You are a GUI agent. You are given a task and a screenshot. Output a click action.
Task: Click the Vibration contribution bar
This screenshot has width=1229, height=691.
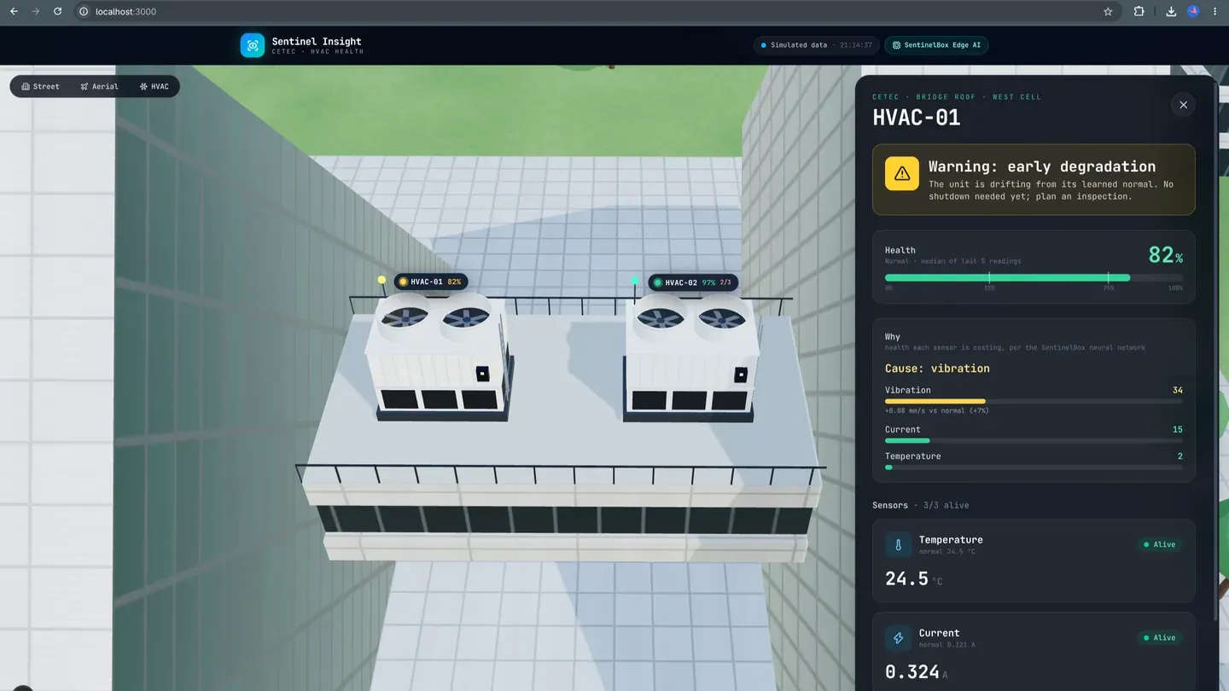coord(1034,401)
